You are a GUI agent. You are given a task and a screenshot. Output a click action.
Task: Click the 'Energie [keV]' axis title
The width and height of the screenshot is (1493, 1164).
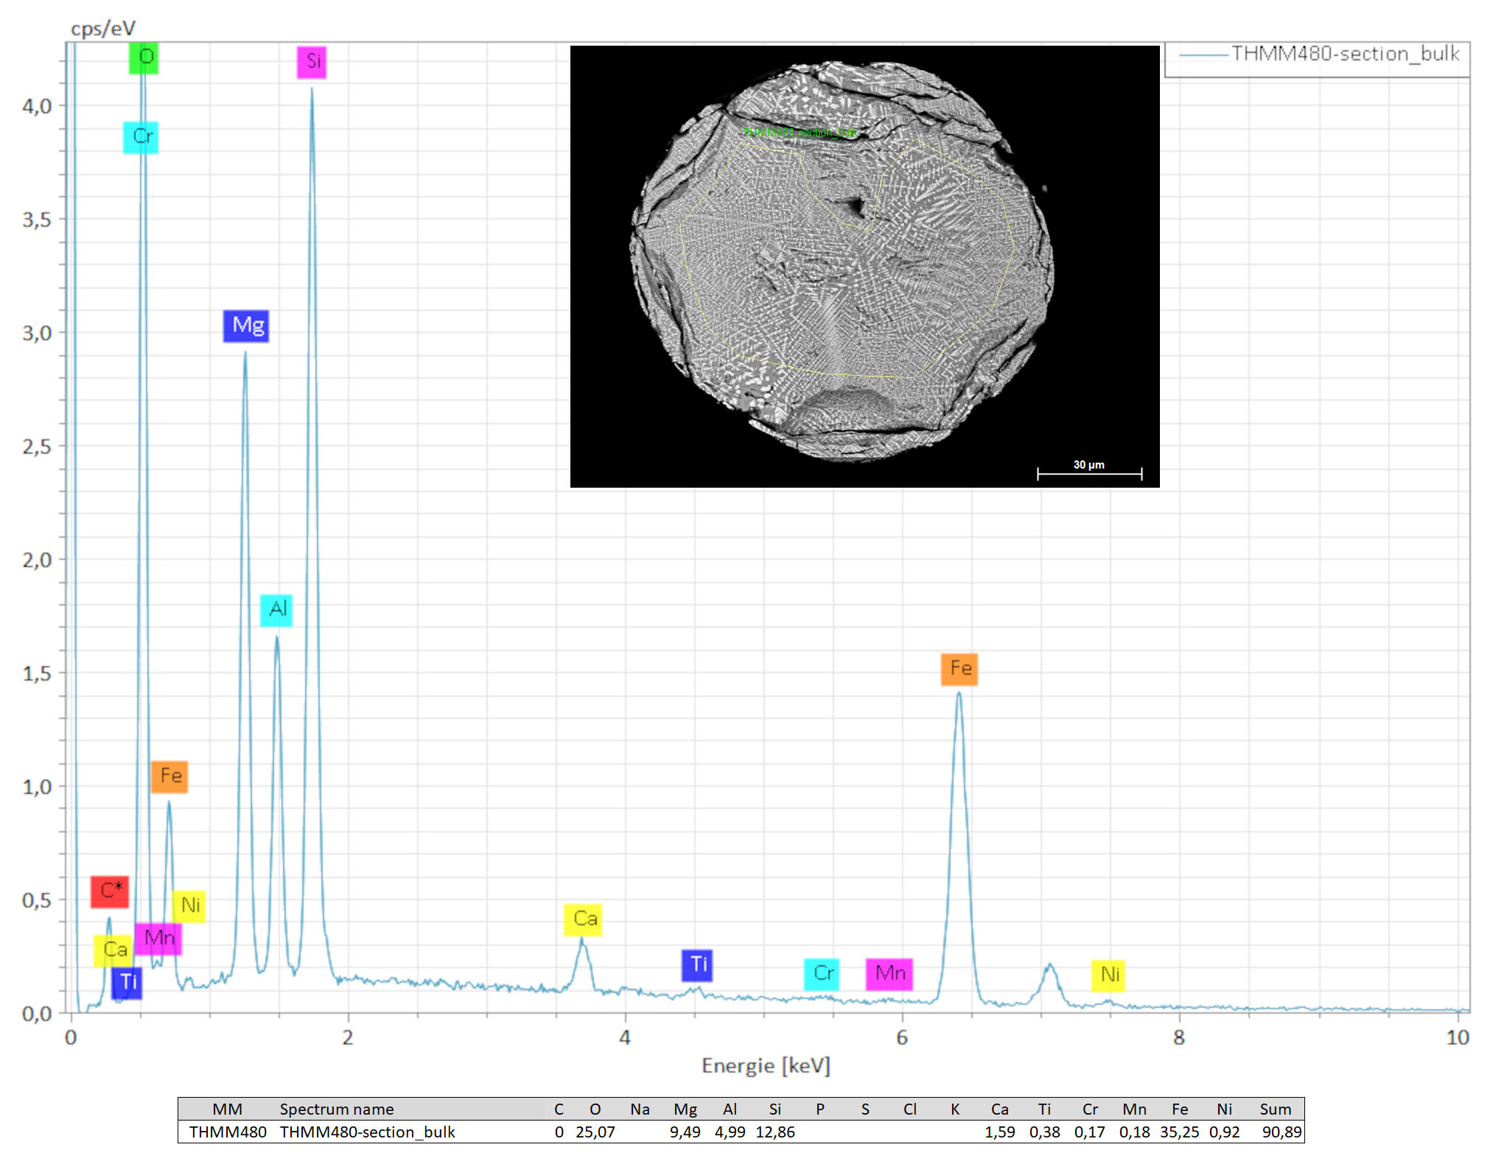click(766, 1066)
